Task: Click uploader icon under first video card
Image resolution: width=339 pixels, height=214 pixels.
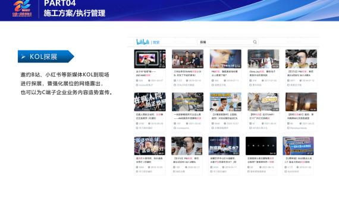Action: pyautogui.click(x=137, y=85)
